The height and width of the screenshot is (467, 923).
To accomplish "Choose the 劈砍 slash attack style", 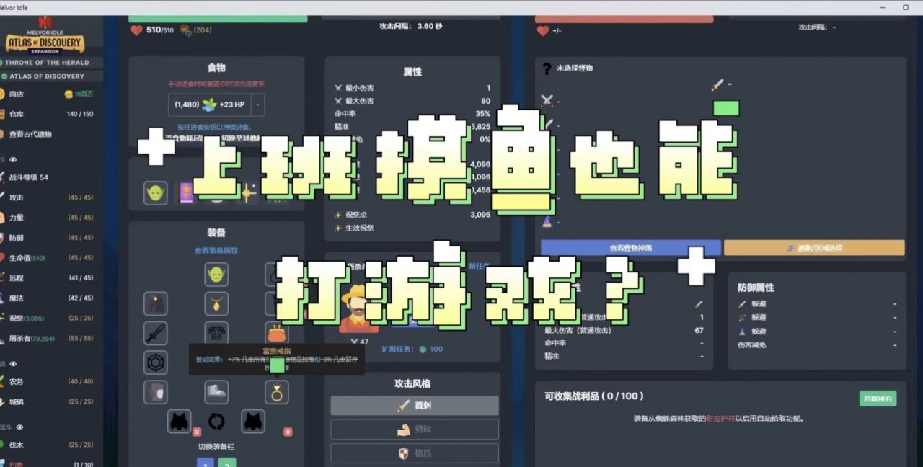I will (415, 430).
